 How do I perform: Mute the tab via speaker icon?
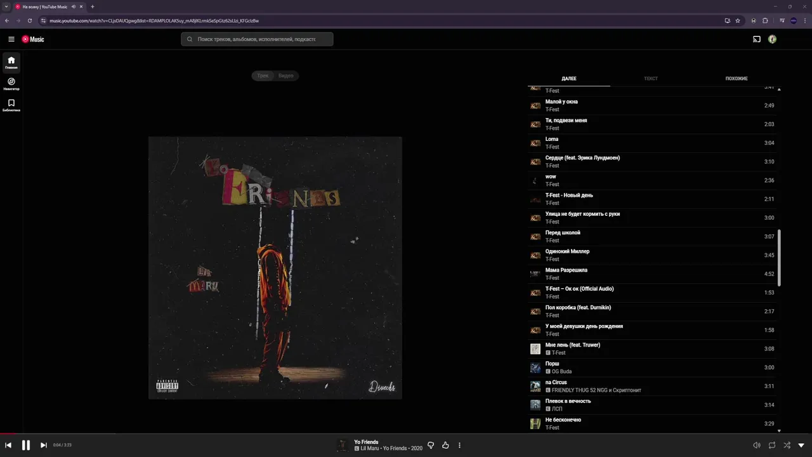click(x=74, y=6)
